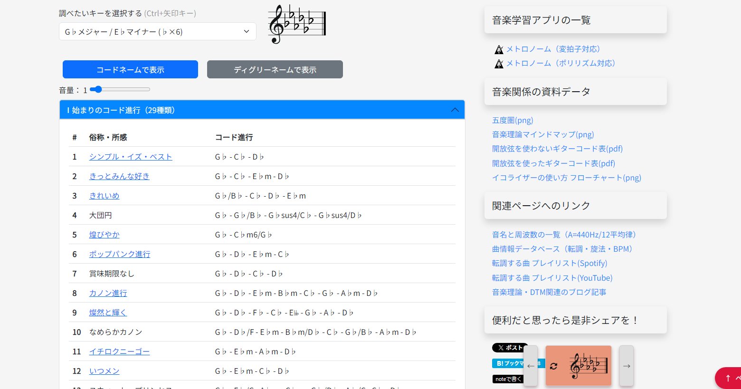This screenshot has width=741, height=389.
Task: Open the きっとみんな好き progression link
Action: (119, 176)
